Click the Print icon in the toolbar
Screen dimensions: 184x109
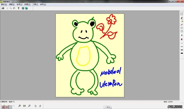(x=3, y=8)
